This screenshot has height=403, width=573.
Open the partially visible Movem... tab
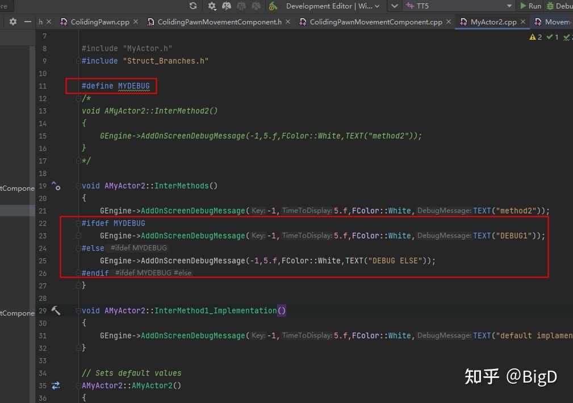pyautogui.click(x=553, y=22)
